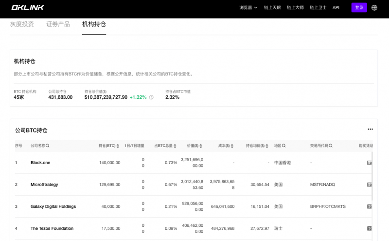
Task: Click average price 16,151.04
Action: pyautogui.click(x=260, y=206)
